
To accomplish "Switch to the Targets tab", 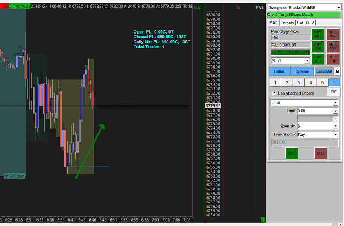I will coord(287,23).
